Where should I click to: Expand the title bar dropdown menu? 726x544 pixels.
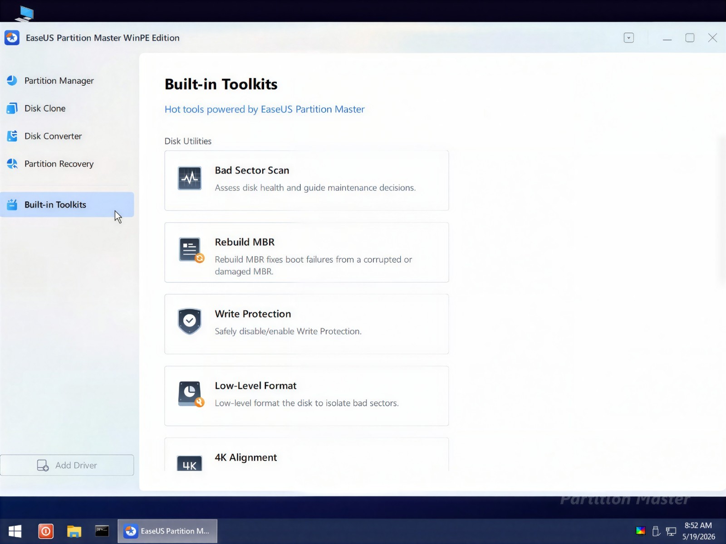(628, 38)
